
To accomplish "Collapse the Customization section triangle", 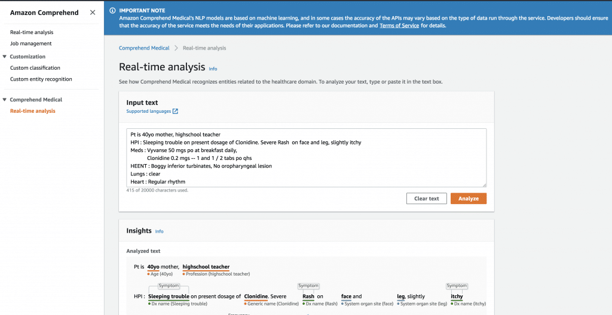I will pos(4,57).
